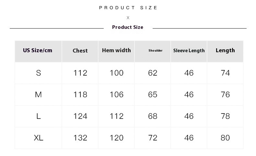256x156 pixels.
Task: Click the 'US Size/cm' header cell
Action: point(38,50)
